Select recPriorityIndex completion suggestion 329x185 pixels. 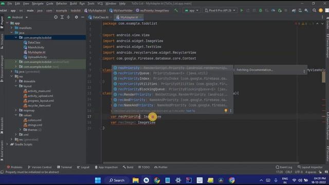pyautogui.click(x=172, y=79)
